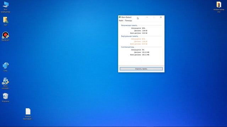Open the Помощь menu in Mem Reduct
This screenshot has width=227, height=127.
tap(128, 20)
